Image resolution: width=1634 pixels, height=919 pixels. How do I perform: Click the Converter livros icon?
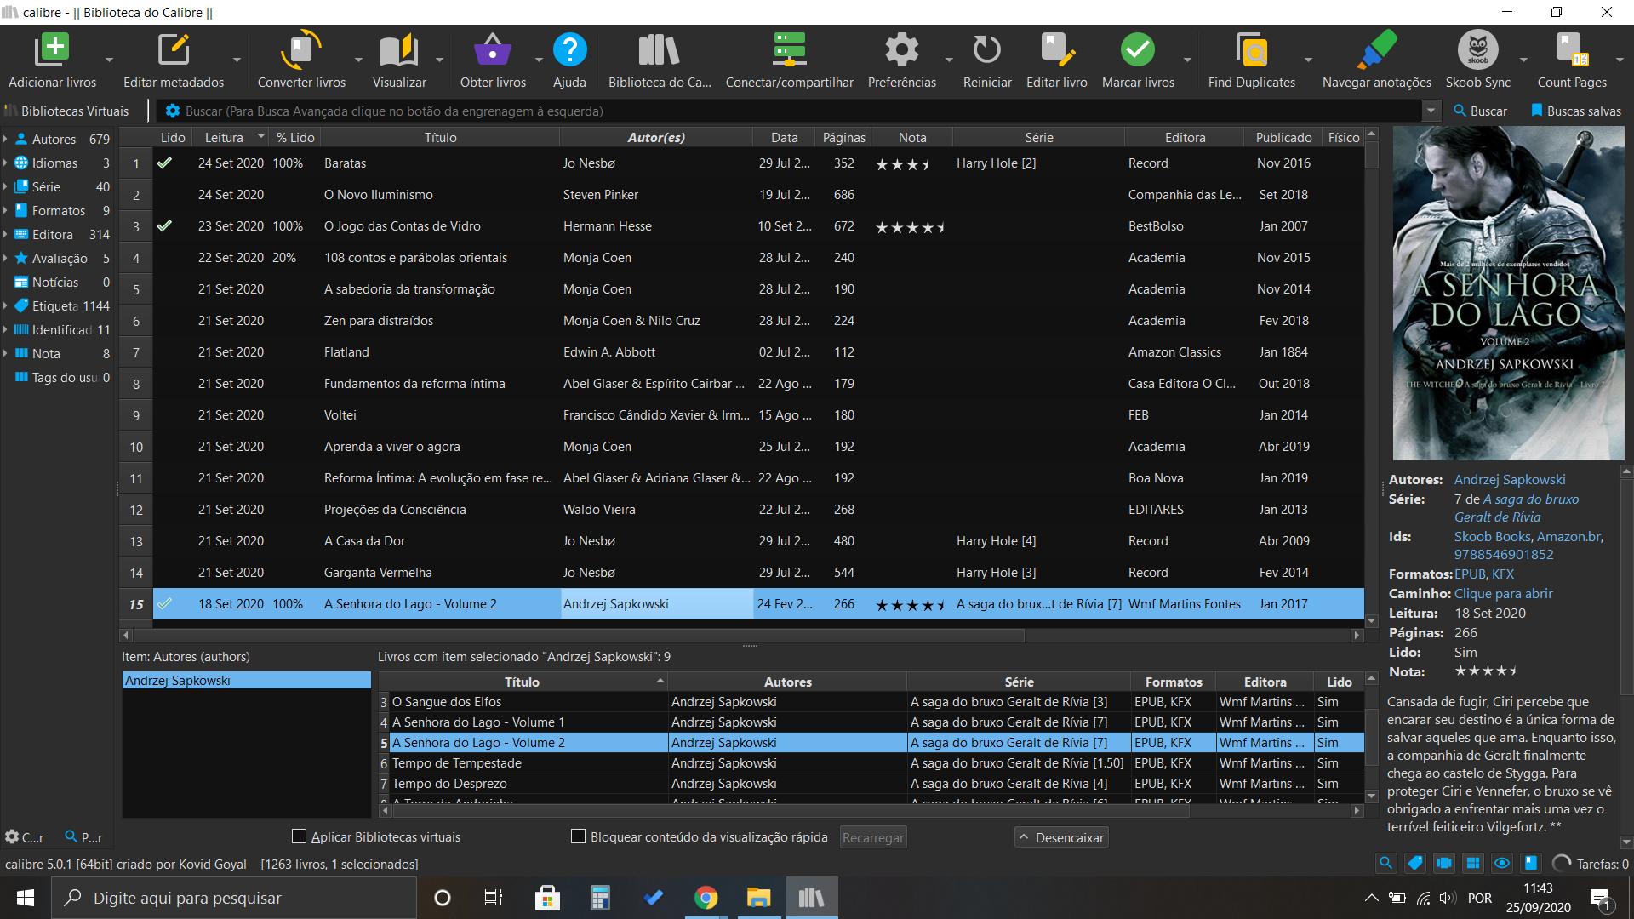point(301,51)
